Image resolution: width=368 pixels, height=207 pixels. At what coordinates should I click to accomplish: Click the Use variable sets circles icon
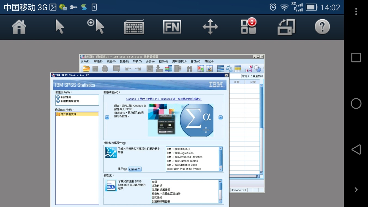point(257,69)
